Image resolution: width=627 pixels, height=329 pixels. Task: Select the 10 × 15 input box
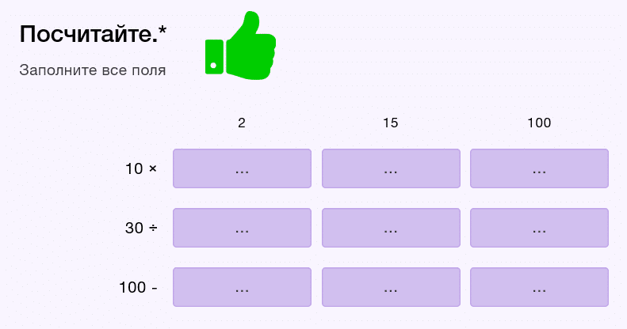(391, 168)
